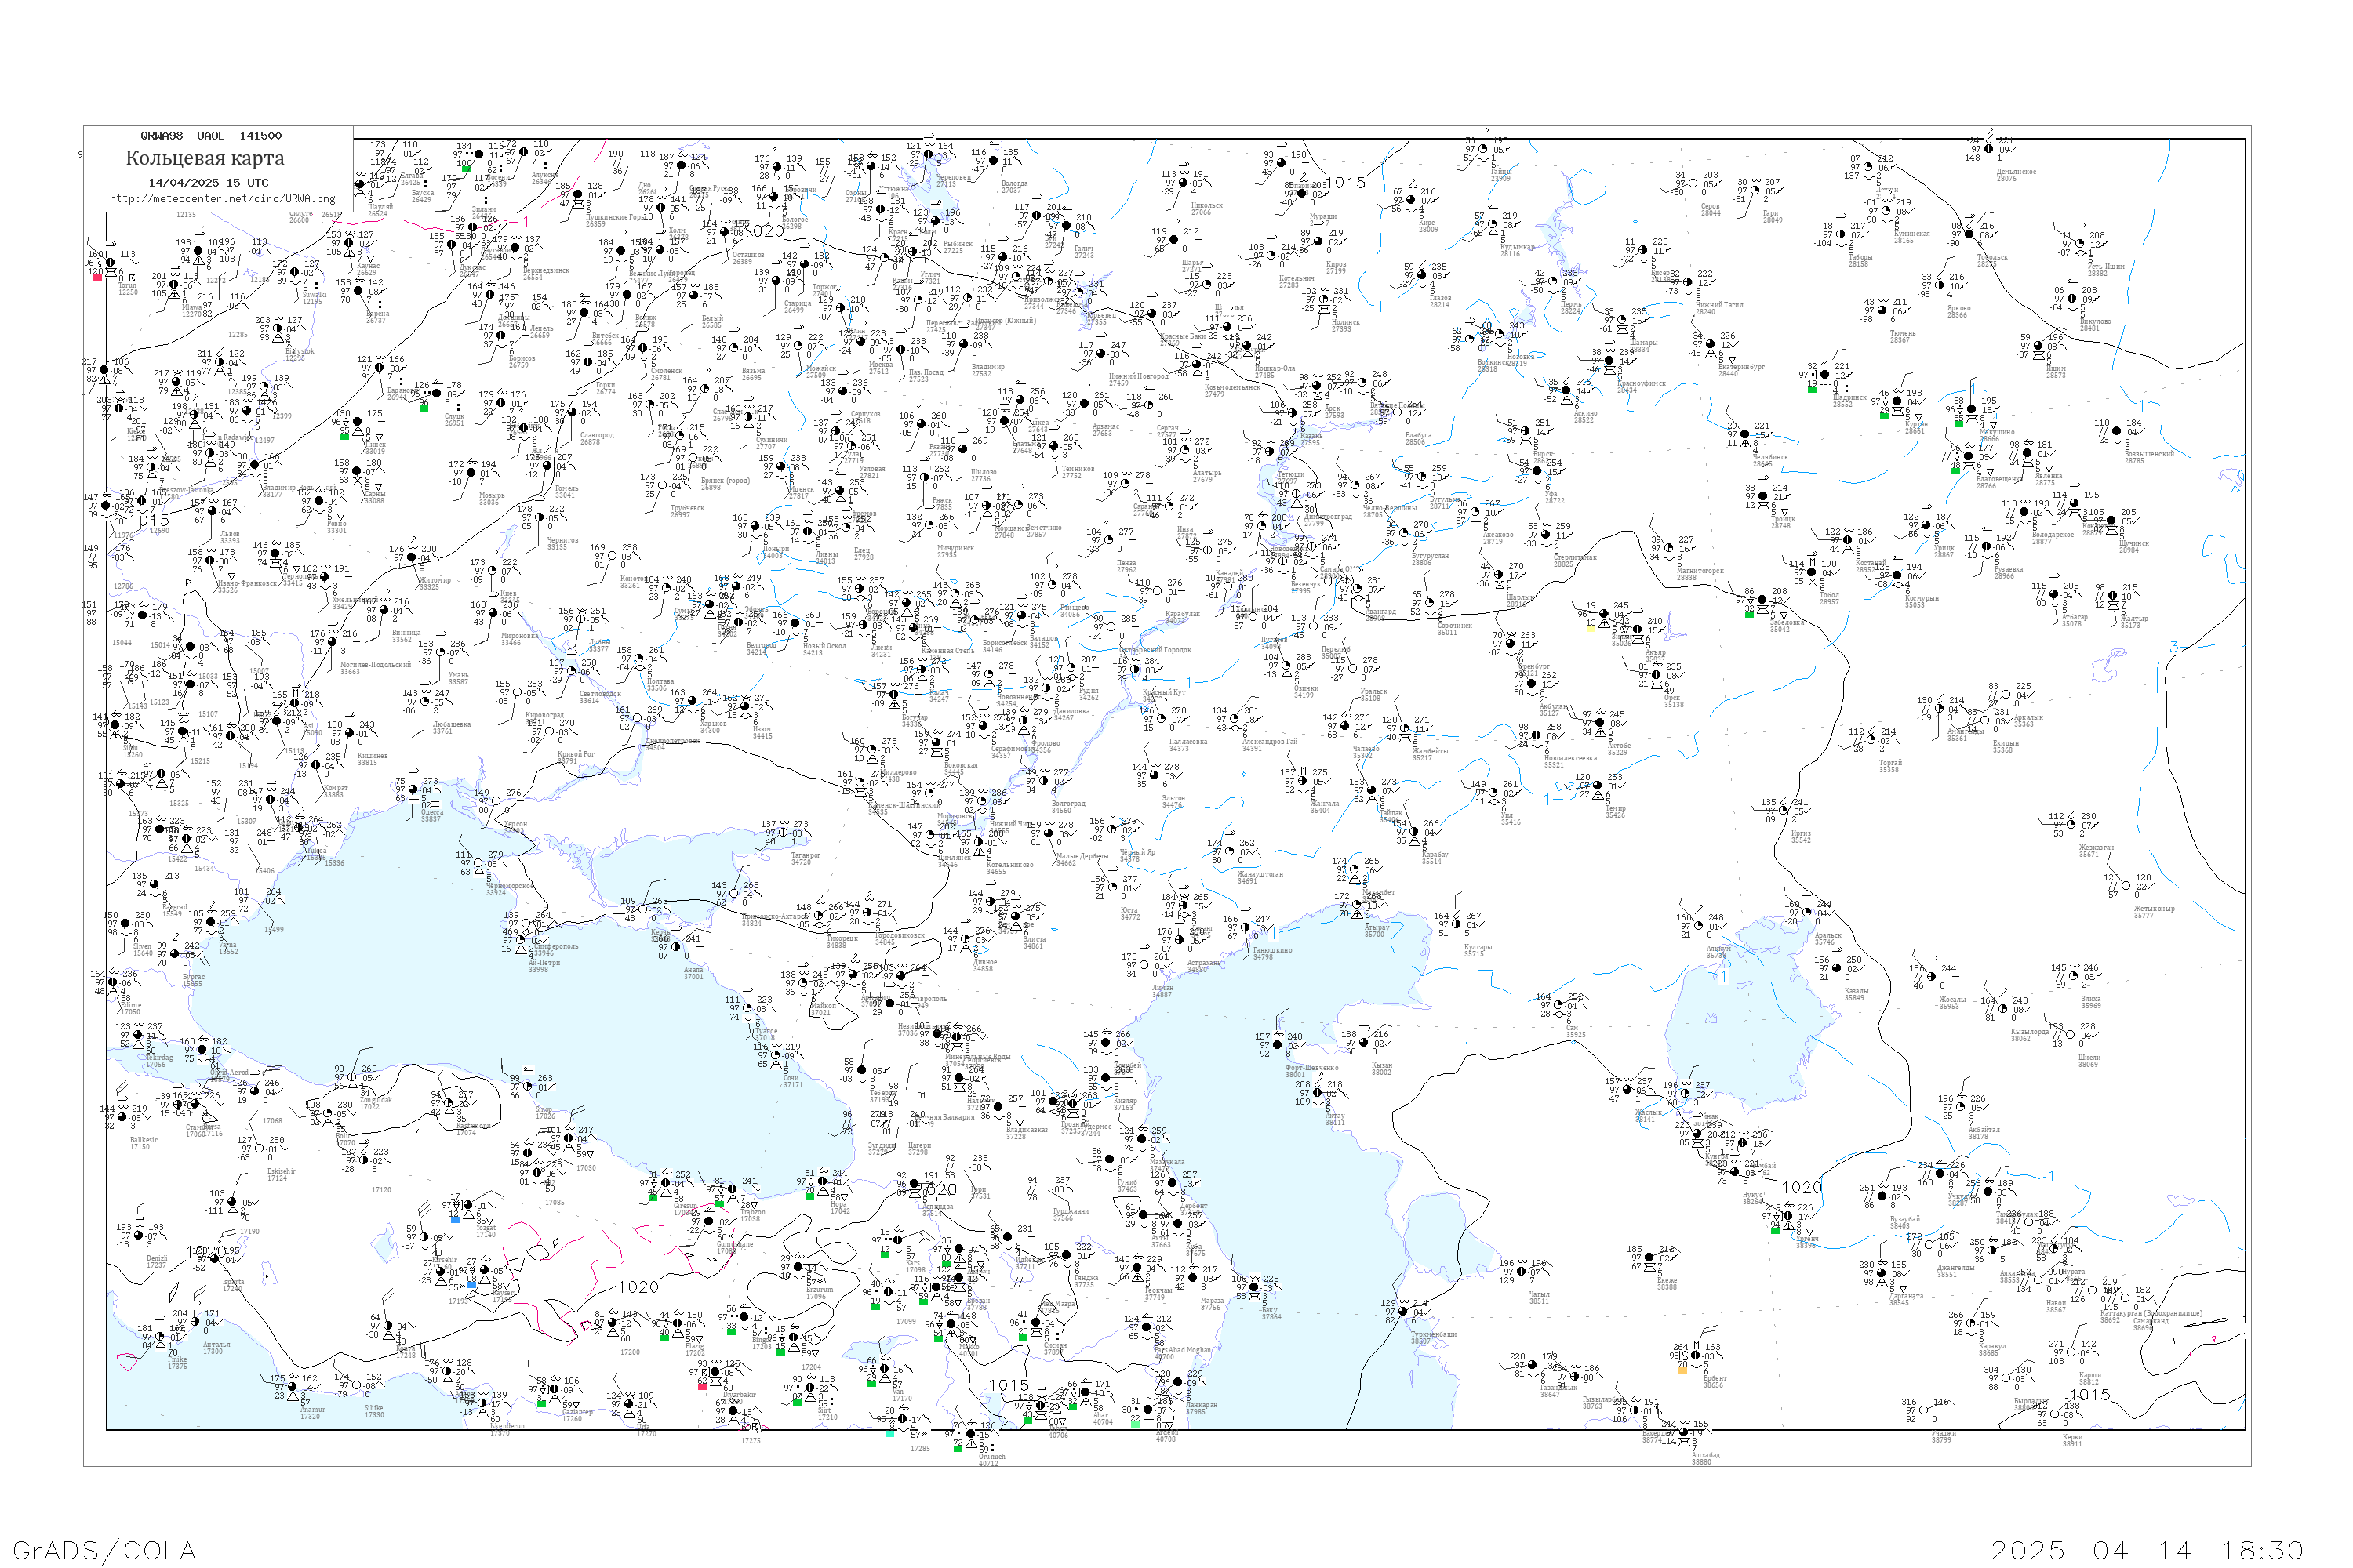Click the blue square at Yozgat station
This screenshot has width=2353, height=1568.
(x=456, y=1219)
